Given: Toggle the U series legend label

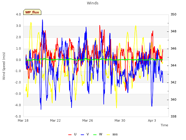Looking at the screenshot, I should point(75,134).
